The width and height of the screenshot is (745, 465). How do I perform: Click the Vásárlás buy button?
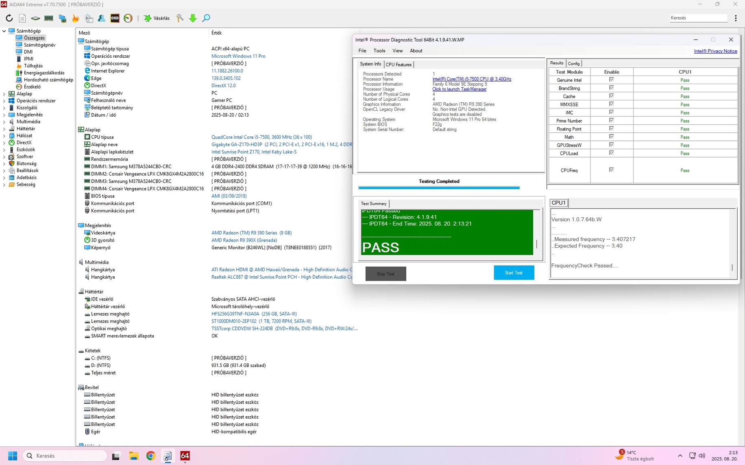coord(157,18)
